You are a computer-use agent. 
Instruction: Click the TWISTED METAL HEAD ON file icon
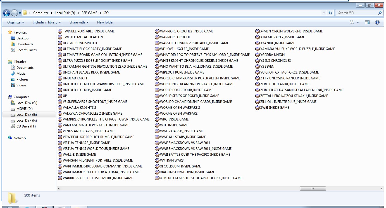click(60, 37)
